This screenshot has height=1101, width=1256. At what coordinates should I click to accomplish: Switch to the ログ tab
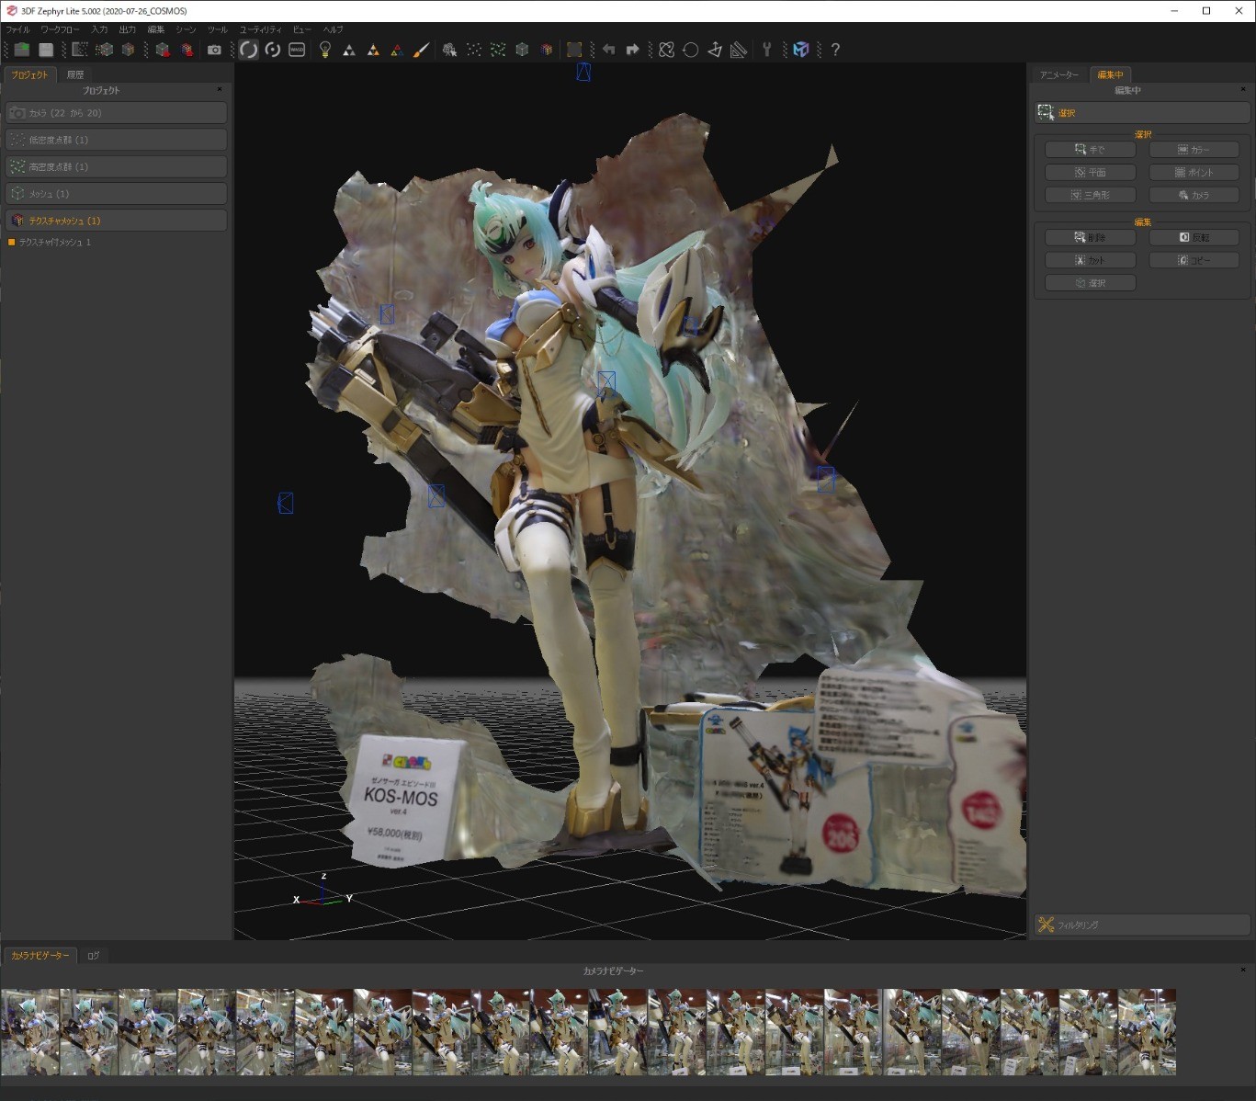click(93, 956)
